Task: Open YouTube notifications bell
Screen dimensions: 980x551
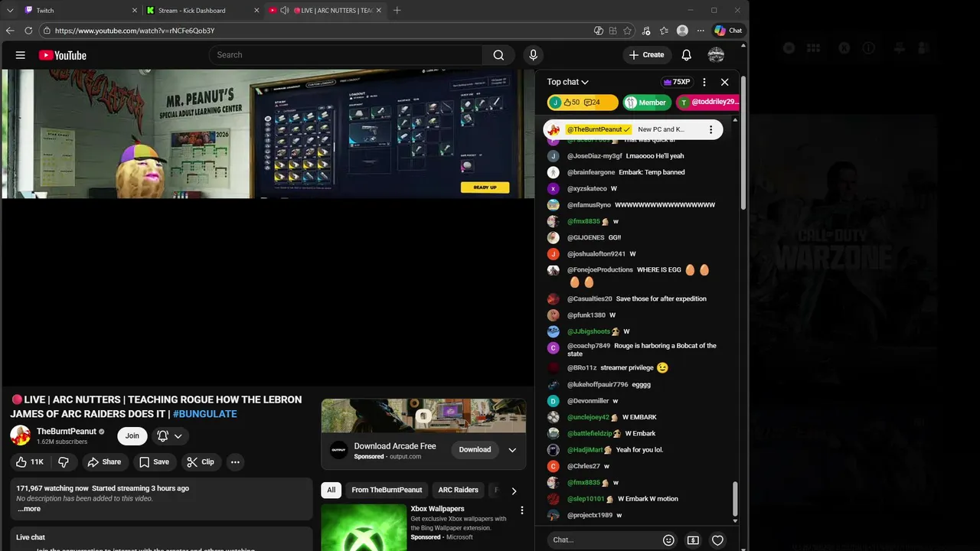Action: tap(687, 55)
